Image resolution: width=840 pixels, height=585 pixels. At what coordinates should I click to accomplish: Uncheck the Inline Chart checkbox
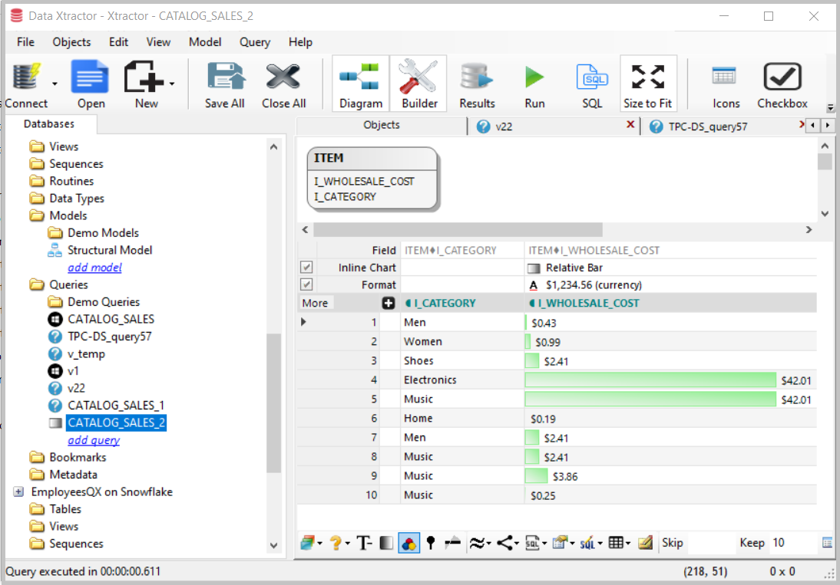tap(306, 266)
